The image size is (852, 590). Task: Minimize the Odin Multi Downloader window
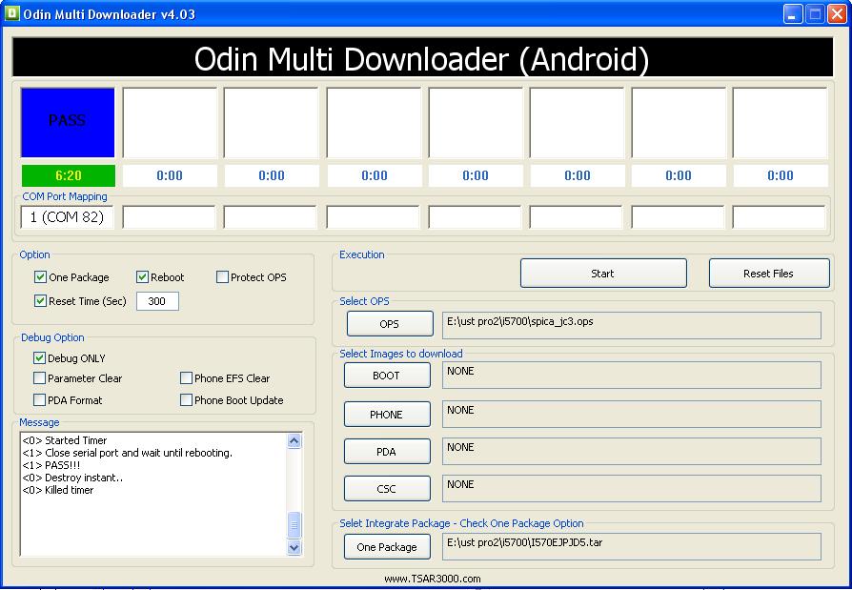[x=793, y=14]
